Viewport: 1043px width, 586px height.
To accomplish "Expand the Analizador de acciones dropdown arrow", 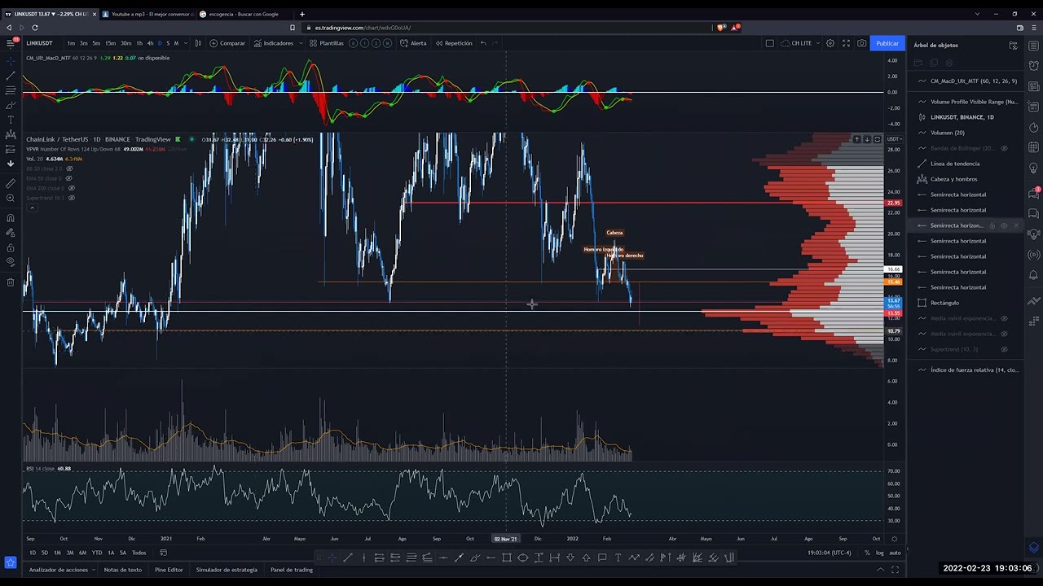I will click(92, 570).
